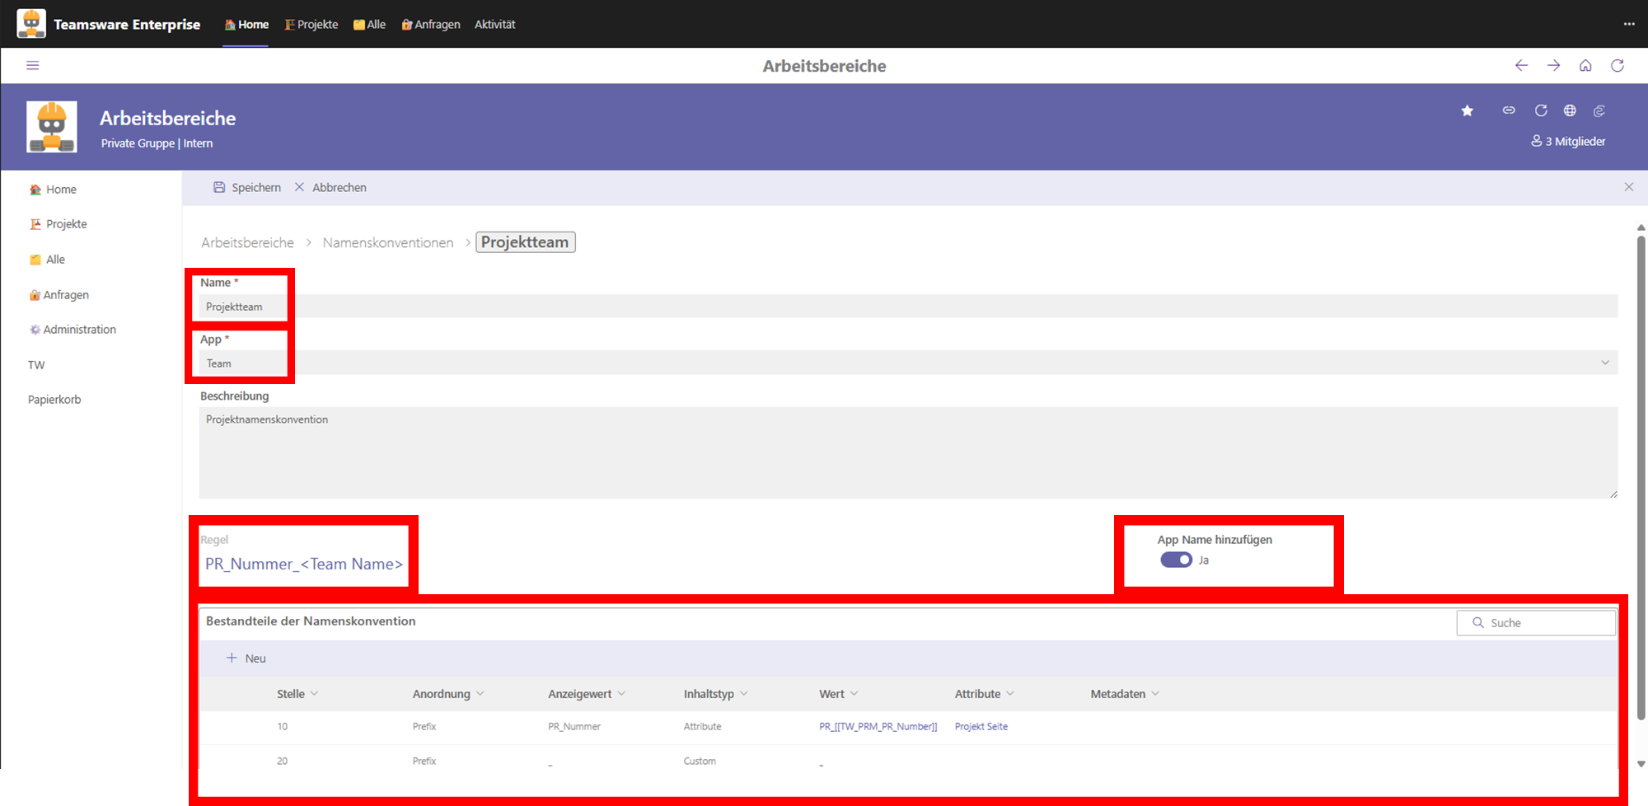Expand the Inhaltstyp column dropdown
Screen dimensions: 1648x806
point(743,694)
